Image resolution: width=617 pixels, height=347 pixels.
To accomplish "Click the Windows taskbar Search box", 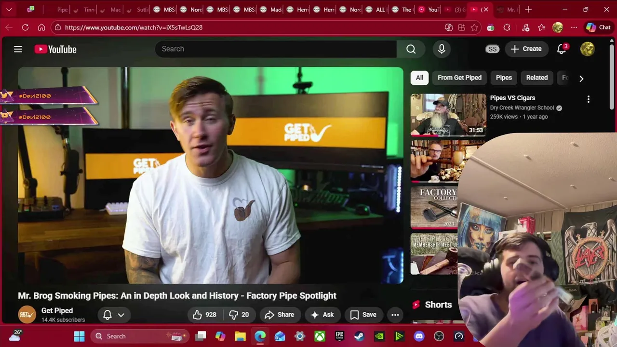I will coord(139,336).
